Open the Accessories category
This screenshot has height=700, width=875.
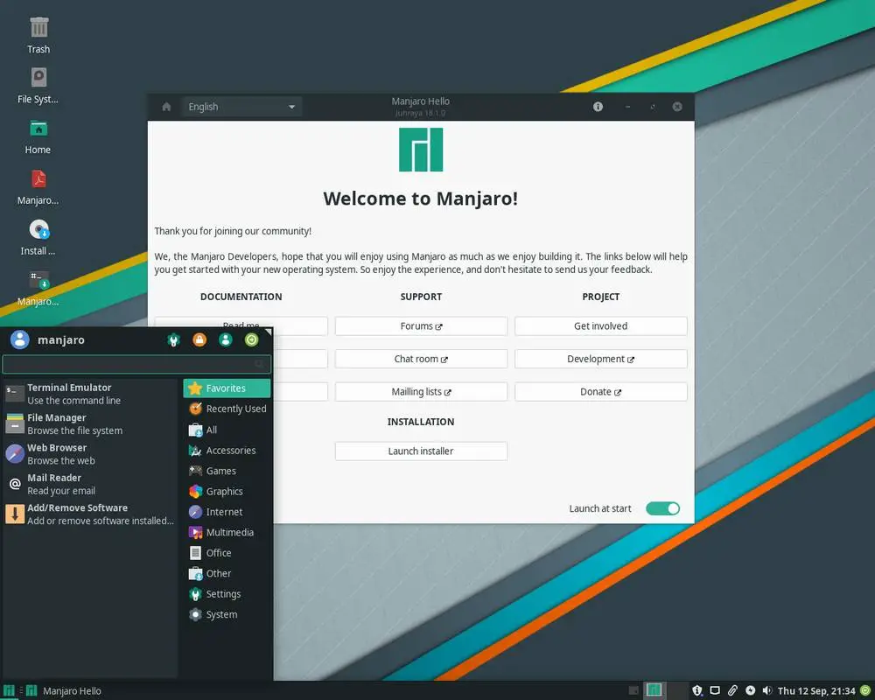pos(227,451)
